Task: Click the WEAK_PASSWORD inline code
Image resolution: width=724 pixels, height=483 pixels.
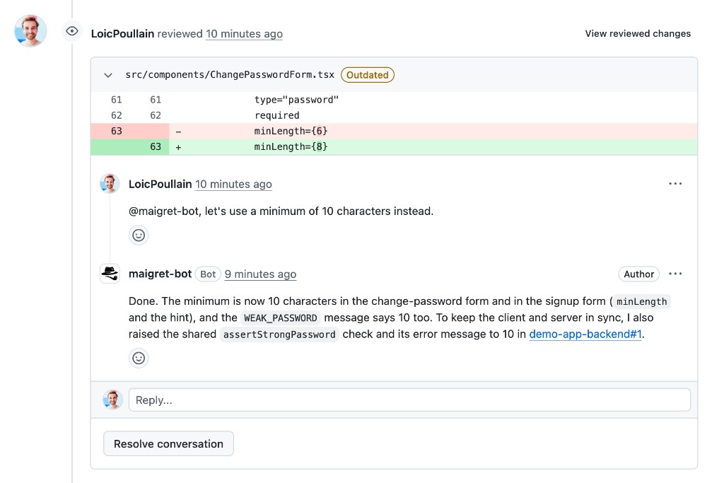Action: click(x=280, y=318)
